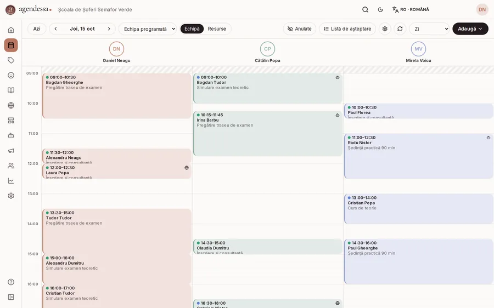The width and height of the screenshot is (494, 308).
Task: Toggle the Anulate hidden appointments filter
Action: pos(300,28)
